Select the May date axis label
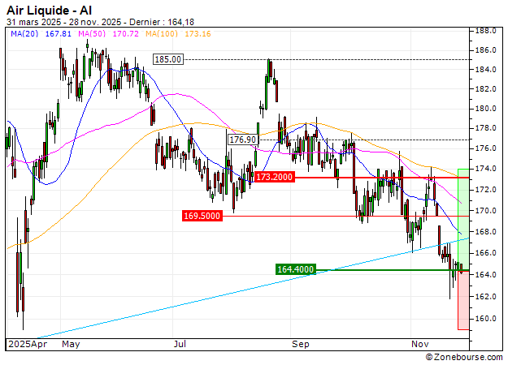This screenshot has width=508, height=365. (72, 345)
